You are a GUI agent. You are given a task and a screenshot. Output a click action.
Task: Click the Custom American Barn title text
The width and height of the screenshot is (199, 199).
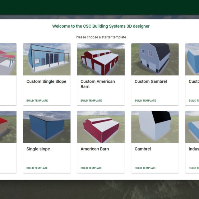(98, 84)
